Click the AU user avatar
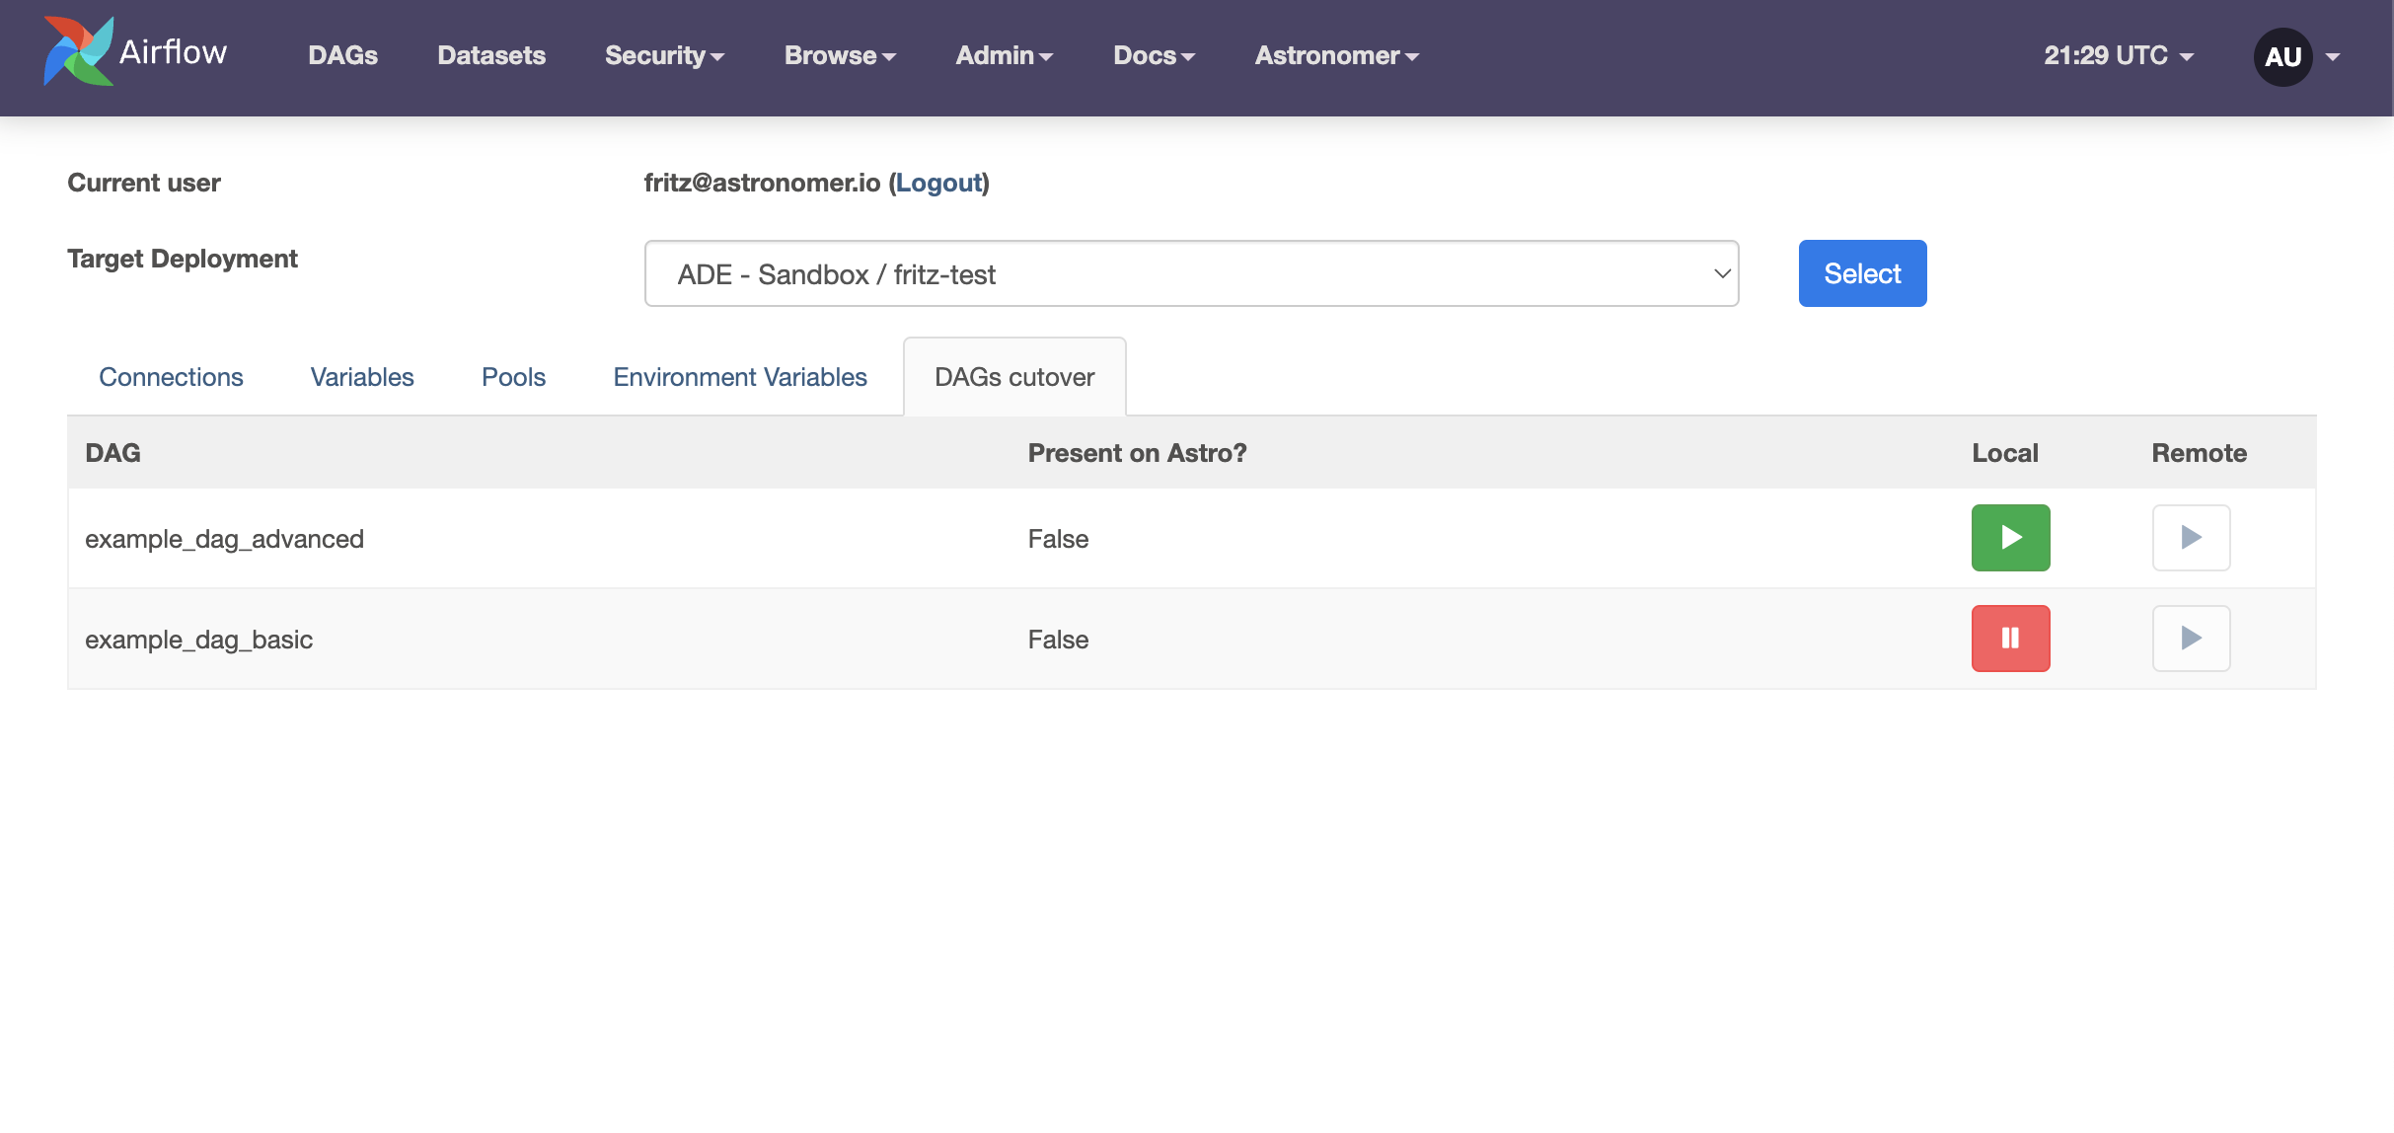 point(2282,57)
